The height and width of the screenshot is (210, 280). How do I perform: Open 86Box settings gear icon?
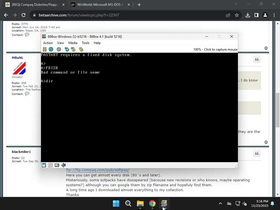click(81, 49)
